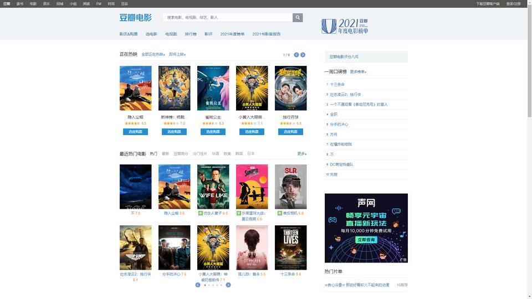
Task: Select the 日本 filter tab
Action: 251,154
